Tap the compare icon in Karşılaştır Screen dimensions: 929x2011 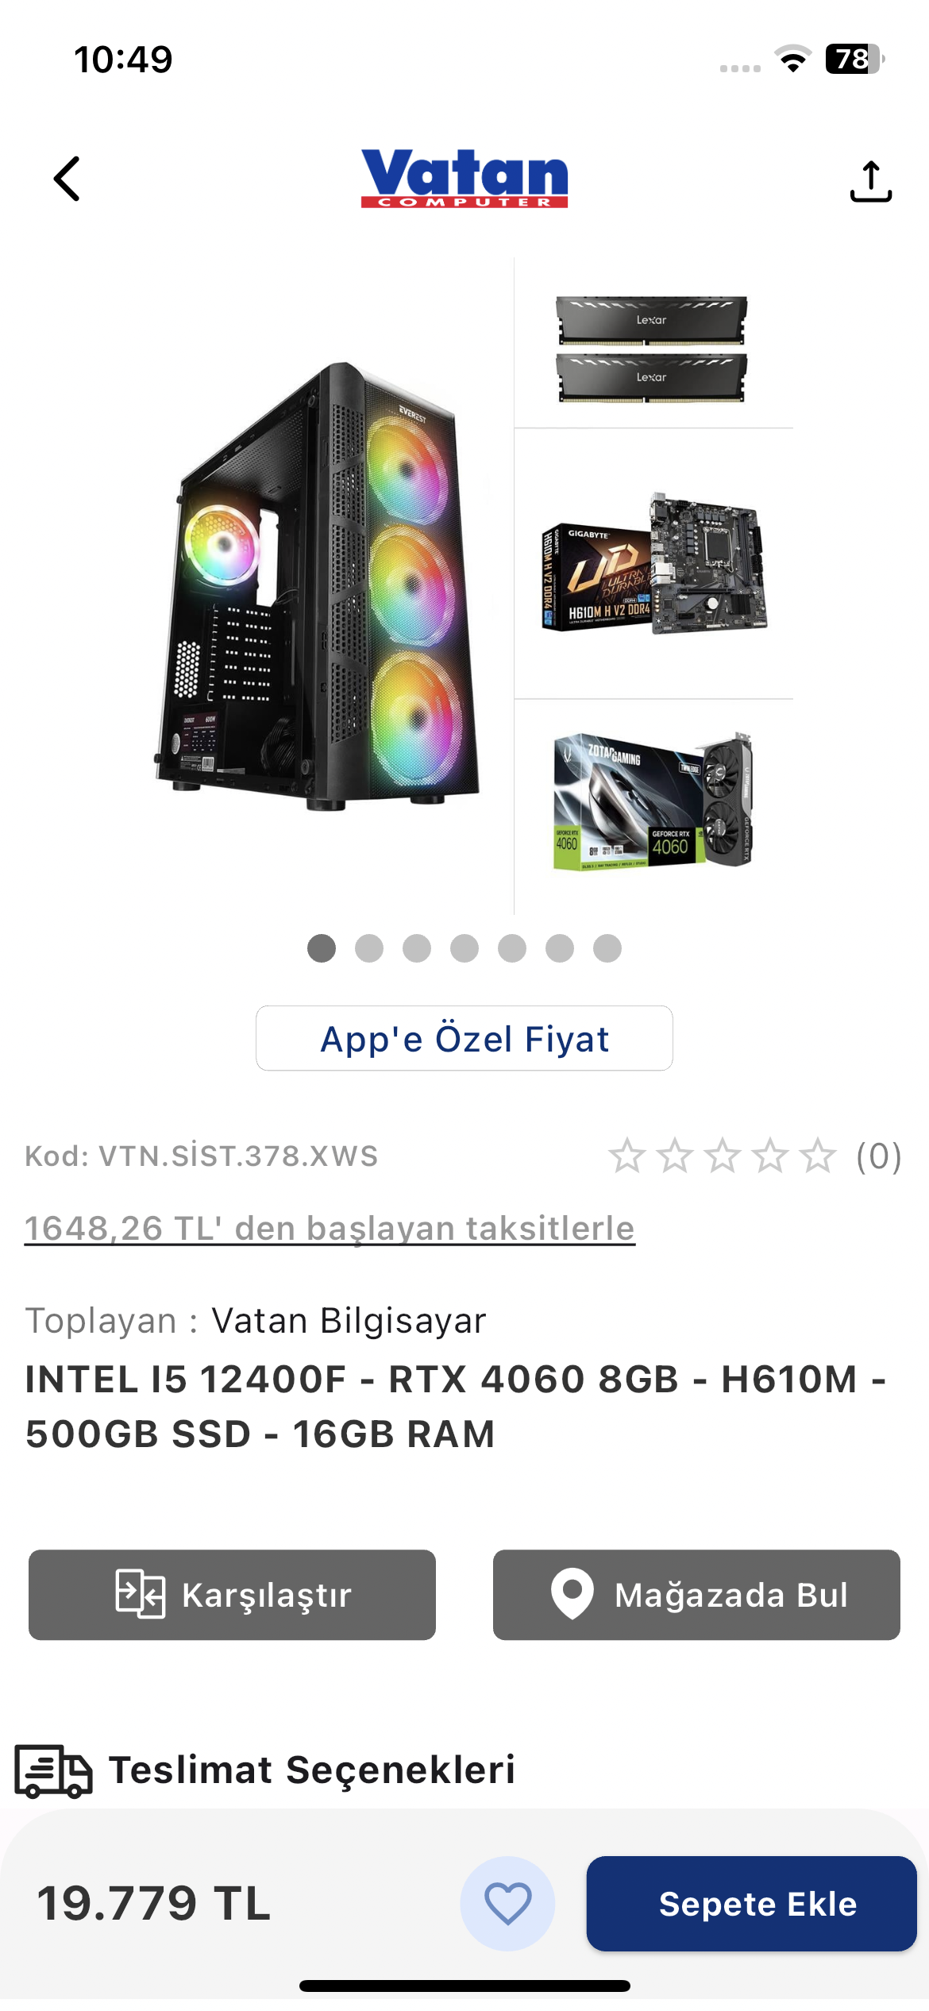pyautogui.click(x=141, y=1594)
